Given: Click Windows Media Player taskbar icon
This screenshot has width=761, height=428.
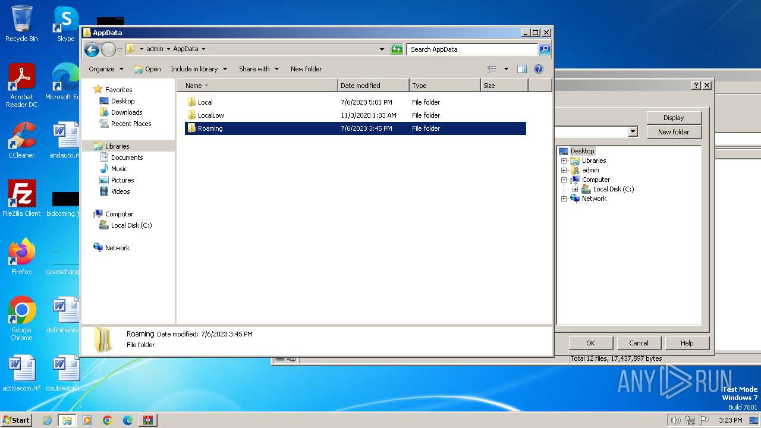Looking at the screenshot, I should click(x=87, y=420).
